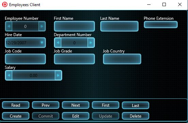Image resolution: width=188 pixels, height=123 pixels.
Task: Focus the Last Name input
Action: [119, 26]
